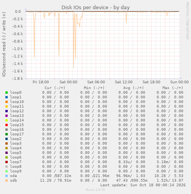Select the loop14 legend label
The width and height of the screenshot is (191, 194).
point(17,120)
